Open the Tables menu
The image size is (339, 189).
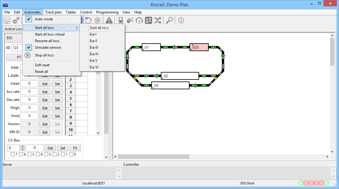tap(71, 12)
